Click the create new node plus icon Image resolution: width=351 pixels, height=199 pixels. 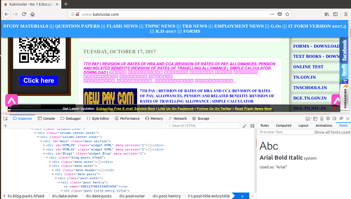(x=5, y=125)
